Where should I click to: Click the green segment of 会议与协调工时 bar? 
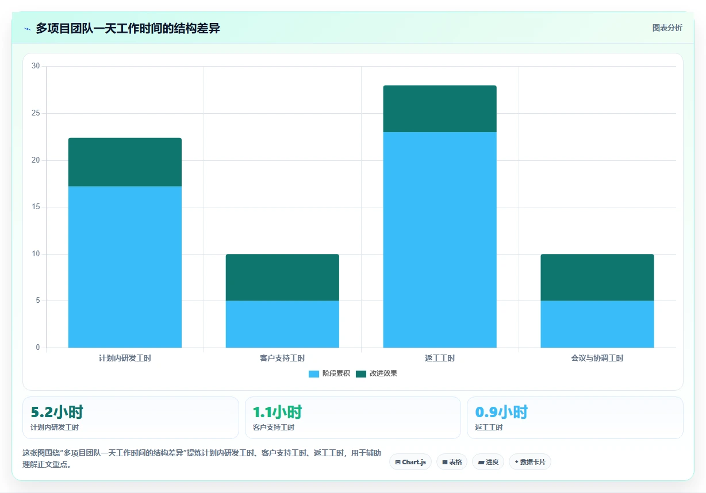coord(597,278)
